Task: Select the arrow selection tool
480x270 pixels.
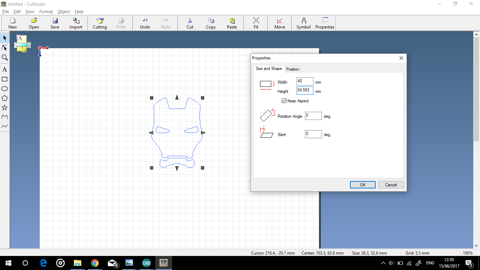Action: click(5, 38)
